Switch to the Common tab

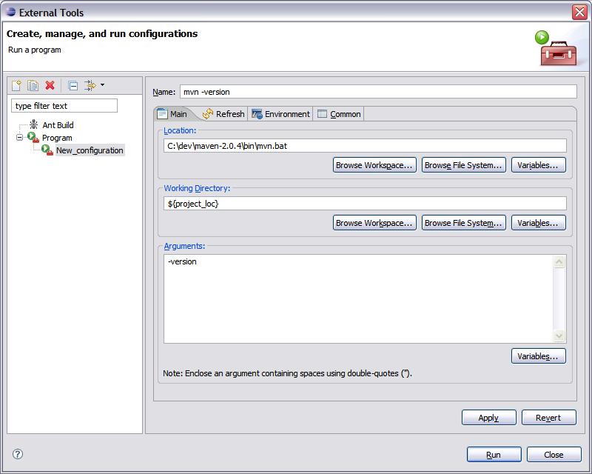click(x=339, y=114)
